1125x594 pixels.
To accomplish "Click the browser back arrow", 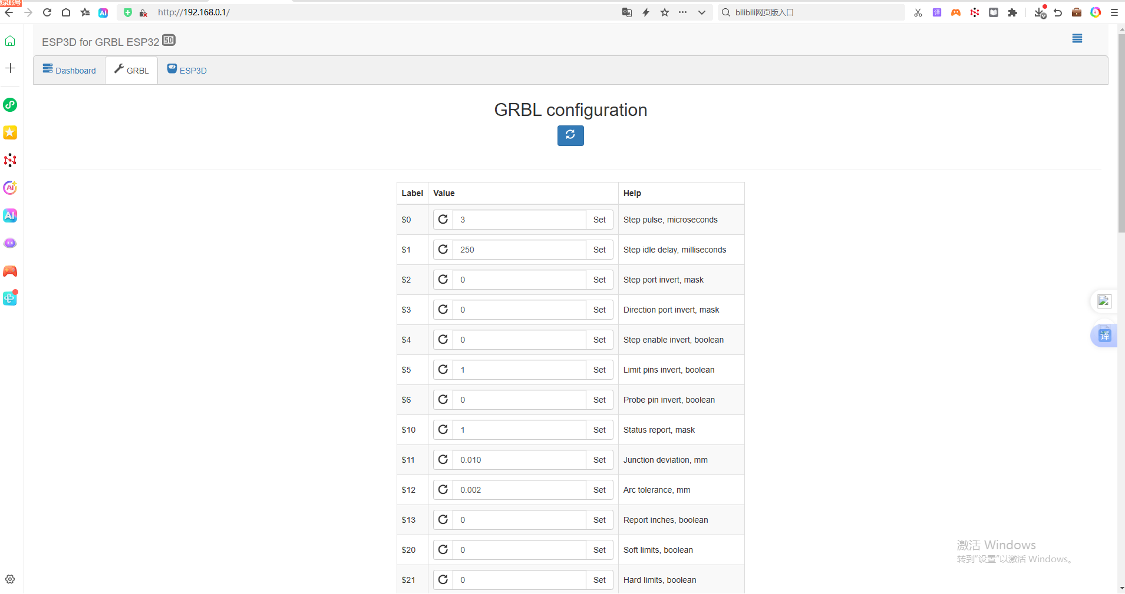I will [9, 12].
